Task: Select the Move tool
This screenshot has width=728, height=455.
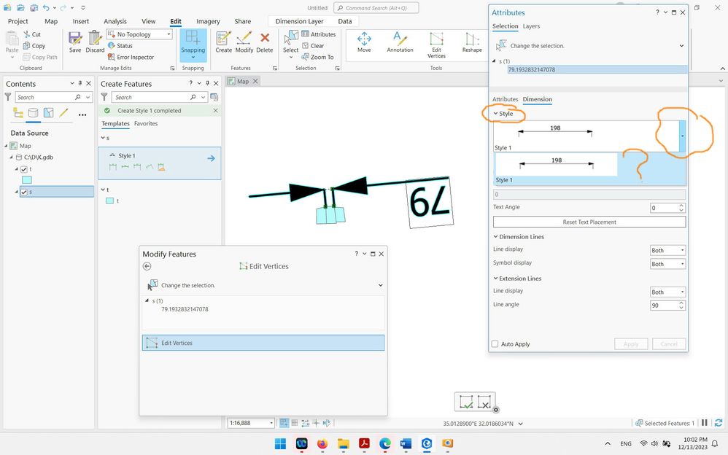Action: (364, 42)
